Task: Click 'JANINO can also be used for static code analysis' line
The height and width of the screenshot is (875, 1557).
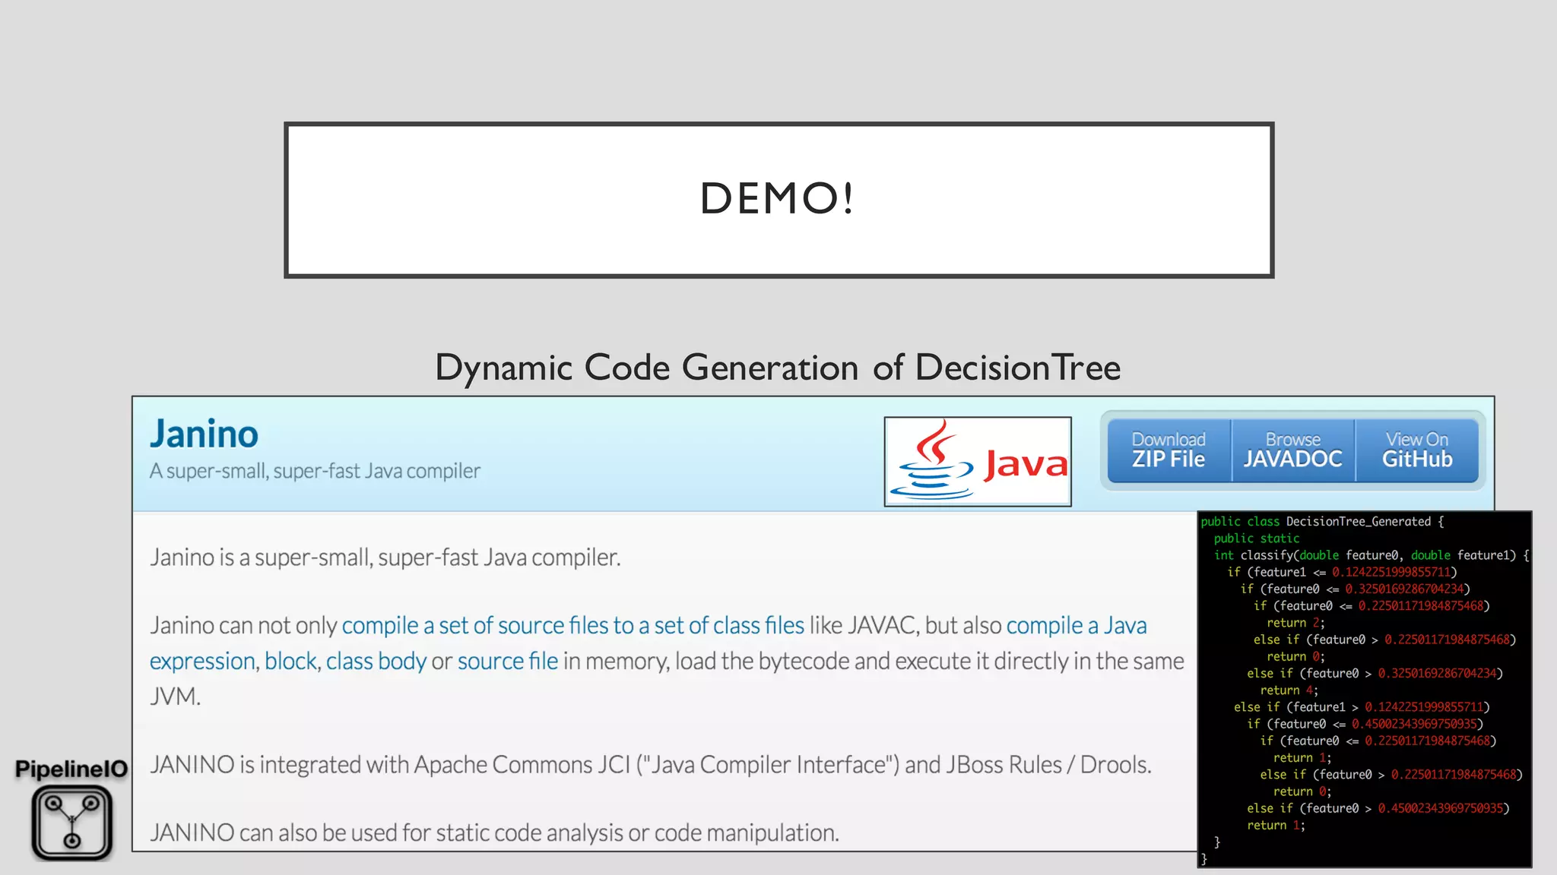Action: click(x=494, y=832)
